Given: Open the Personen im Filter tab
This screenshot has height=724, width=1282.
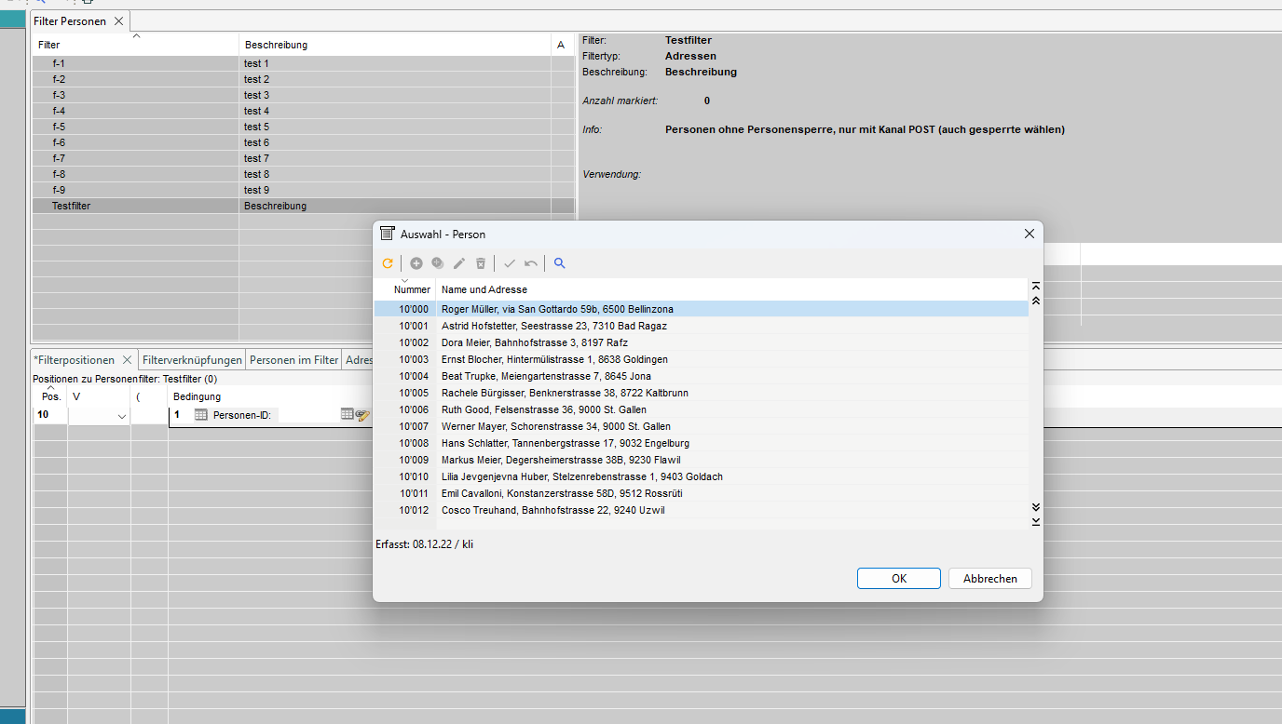Looking at the screenshot, I should [293, 359].
